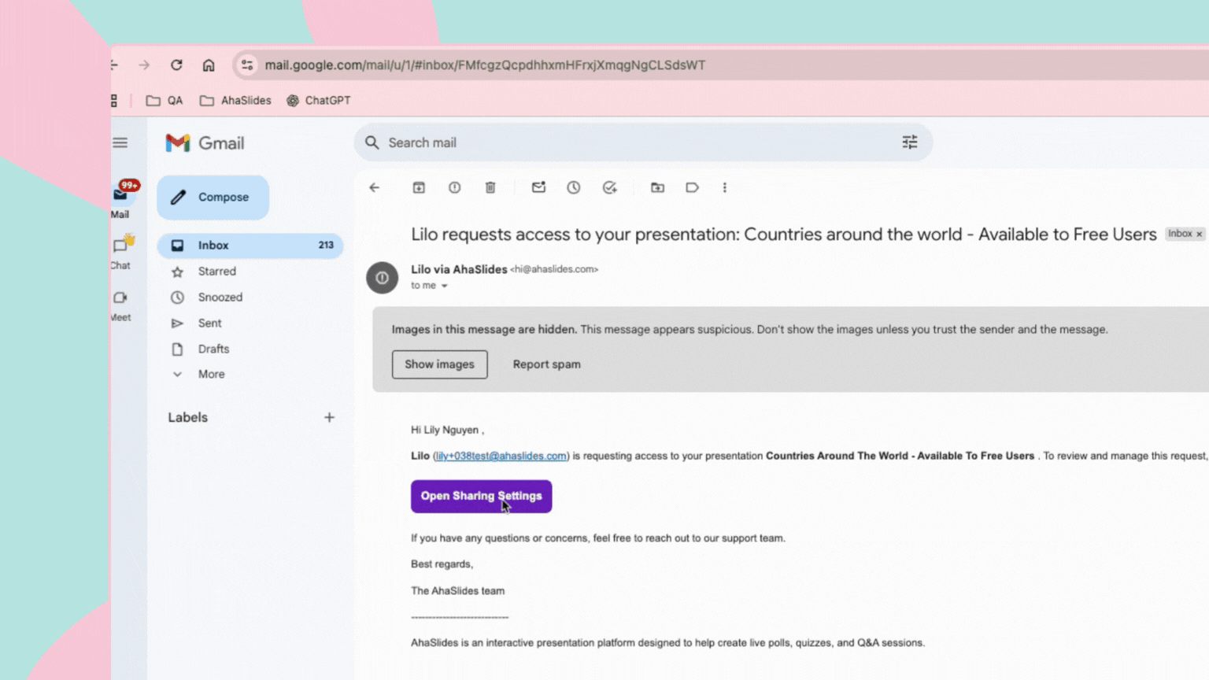The height and width of the screenshot is (680, 1209).
Task: Click Open Sharing Settings button
Action: tap(481, 497)
